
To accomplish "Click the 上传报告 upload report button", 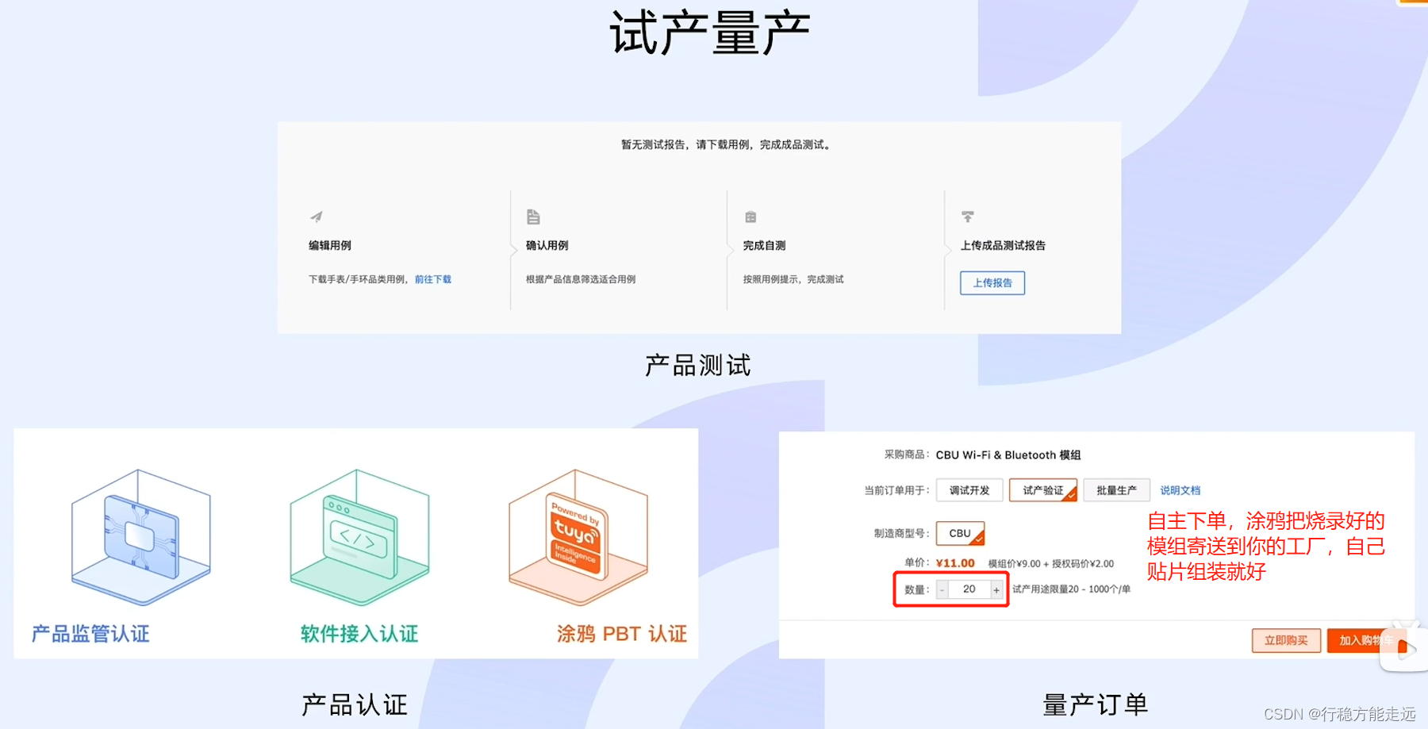I will pyautogui.click(x=992, y=282).
